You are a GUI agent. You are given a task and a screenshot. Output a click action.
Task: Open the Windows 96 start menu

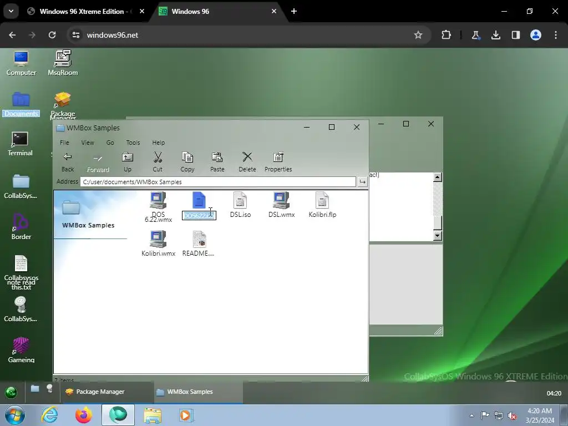(11, 392)
